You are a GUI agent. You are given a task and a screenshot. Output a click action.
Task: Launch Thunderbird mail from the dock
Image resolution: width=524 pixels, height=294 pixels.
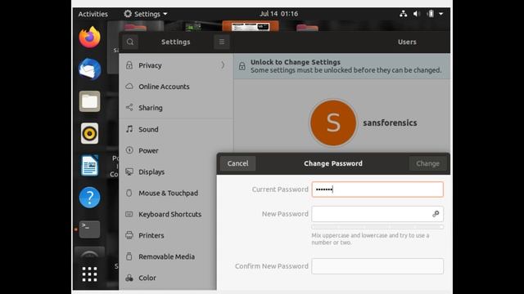[89, 69]
